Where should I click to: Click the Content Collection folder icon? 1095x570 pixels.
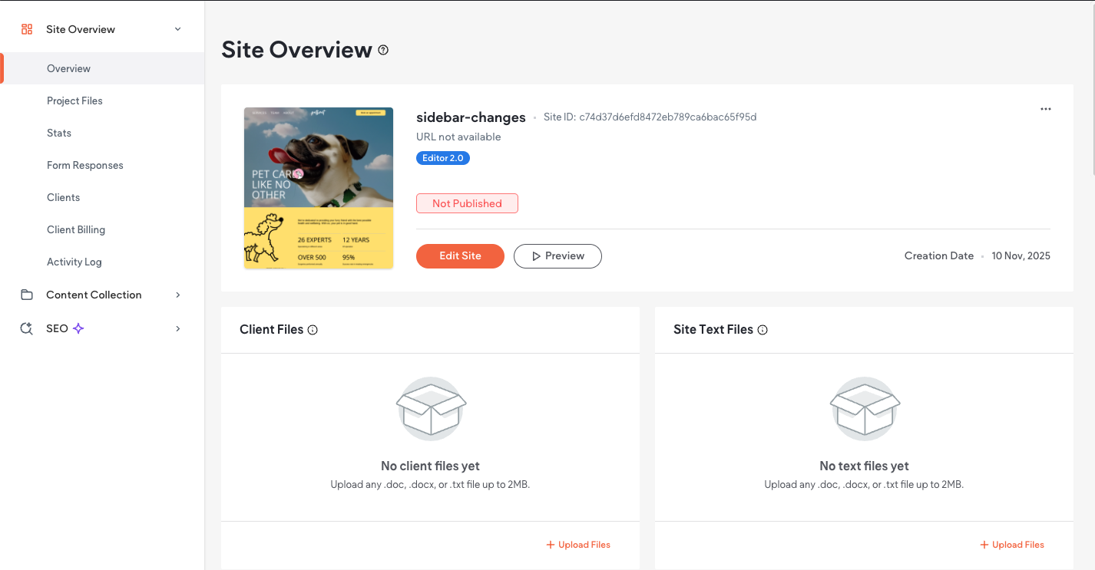[27, 295]
